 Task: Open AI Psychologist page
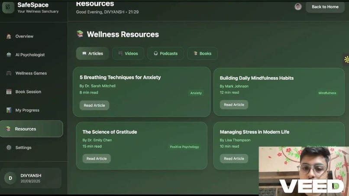30,55
